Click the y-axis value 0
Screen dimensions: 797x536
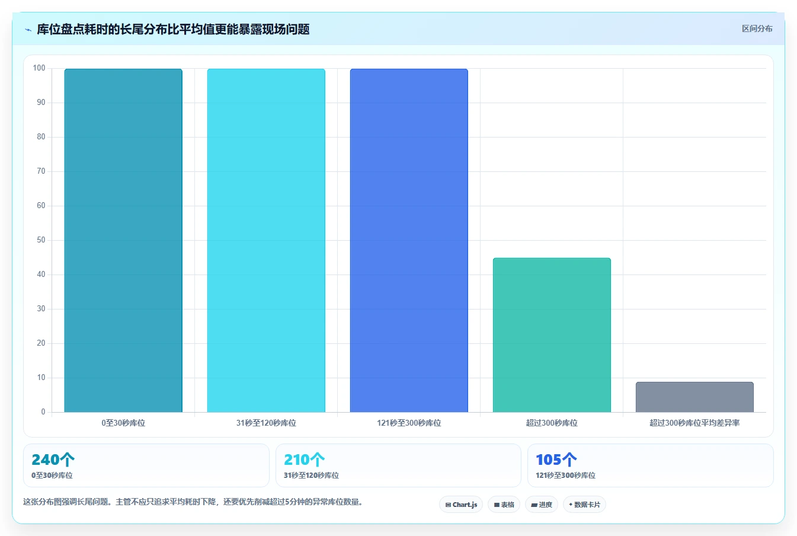(43, 412)
